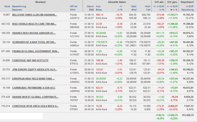Open MSCI WORLD HEALTH CARE TRN IND... details
This screenshot has height=122, width=197.
point(34,24)
